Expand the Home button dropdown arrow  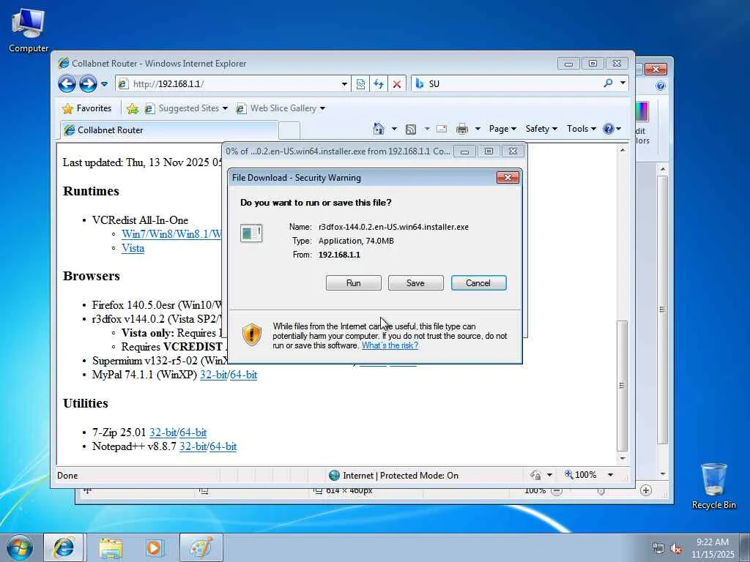394,129
